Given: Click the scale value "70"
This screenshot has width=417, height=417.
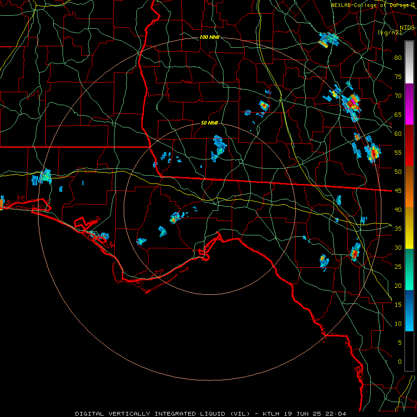Looking at the screenshot, I should pyautogui.click(x=398, y=96).
